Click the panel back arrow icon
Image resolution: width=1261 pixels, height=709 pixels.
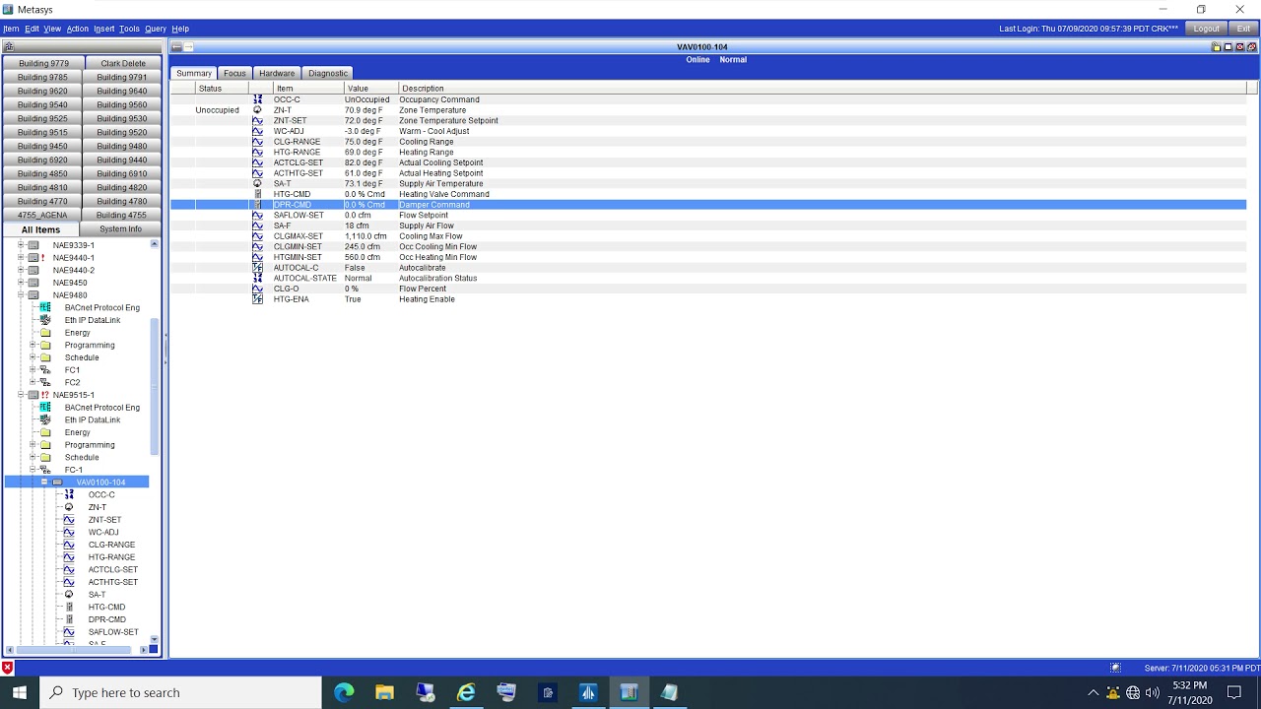pos(176,46)
